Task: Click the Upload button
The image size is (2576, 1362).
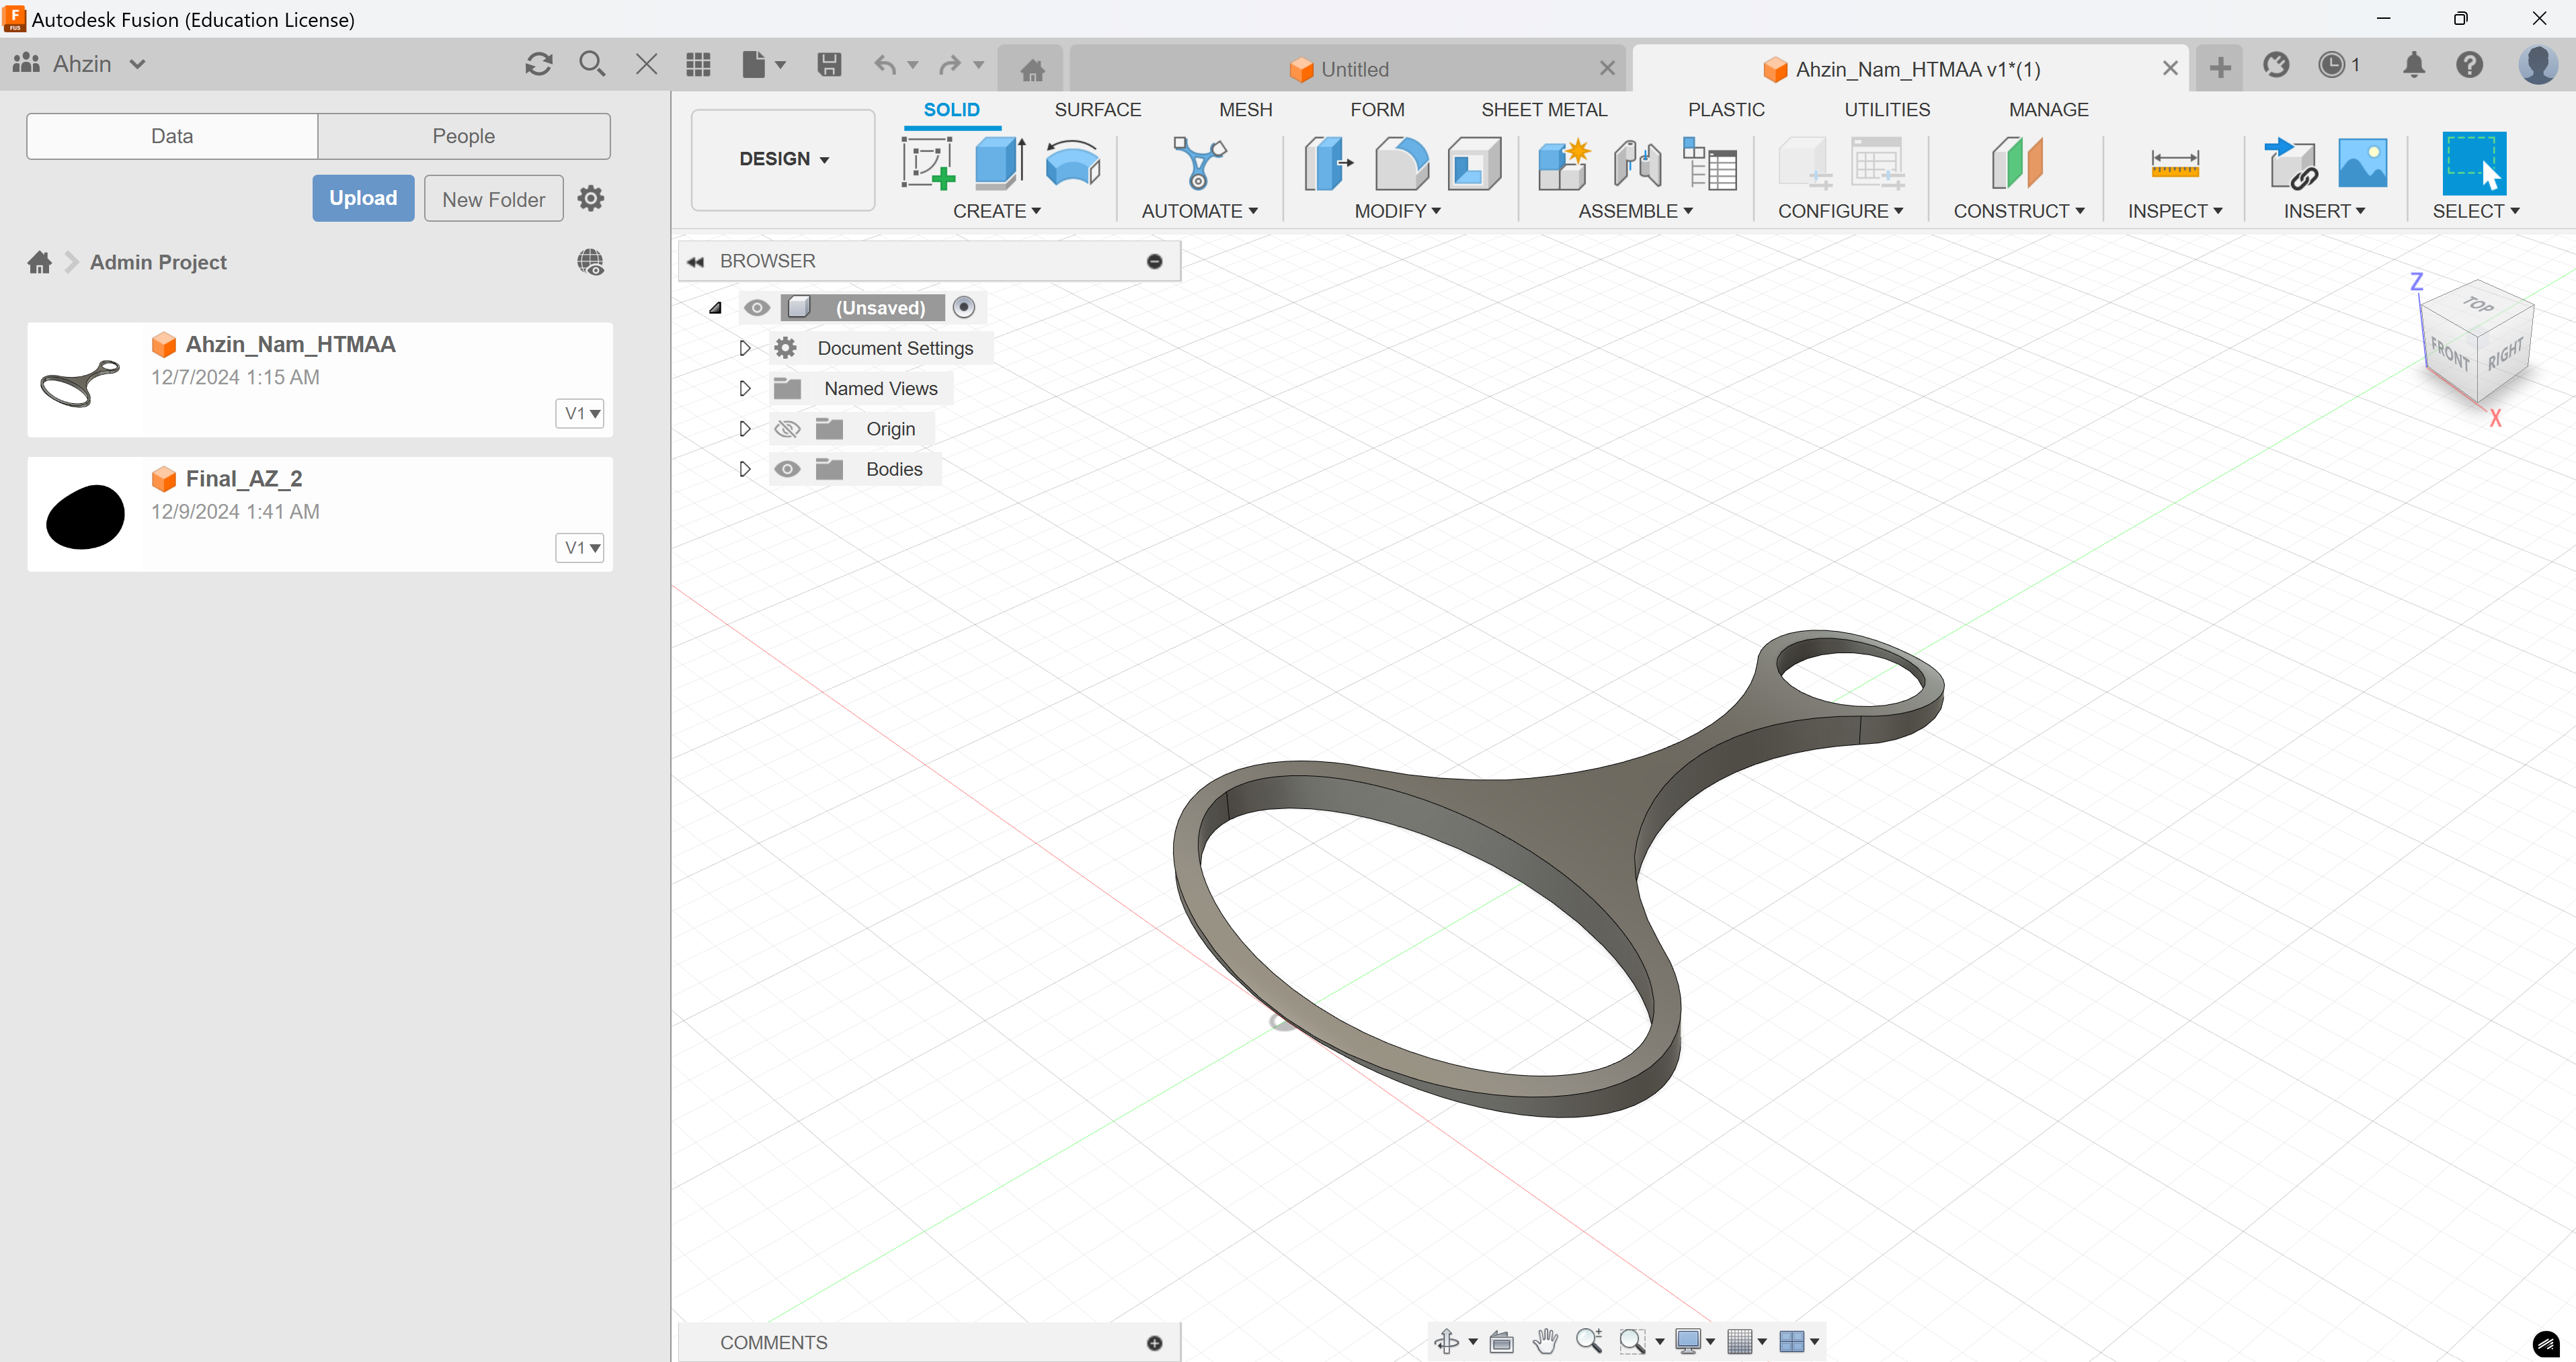Action: tap(363, 198)
